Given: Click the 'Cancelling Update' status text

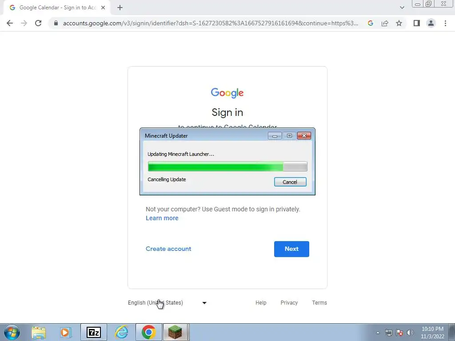Looking at the screenshot, I should click(x=167, y=179).
